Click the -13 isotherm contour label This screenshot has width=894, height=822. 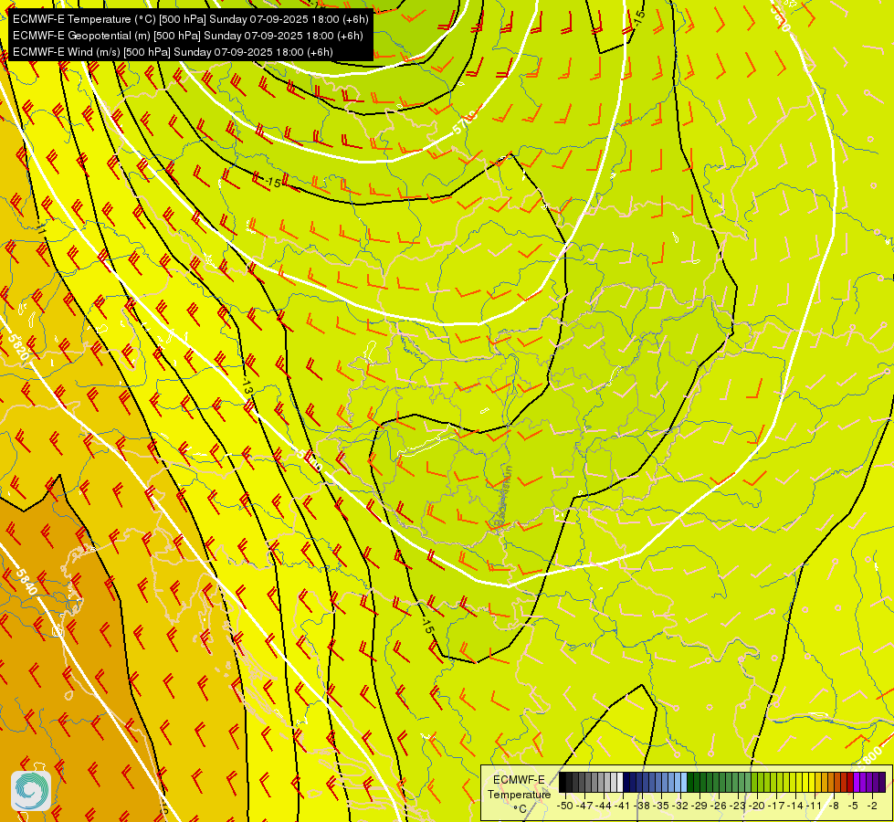(x=247, y=386)
